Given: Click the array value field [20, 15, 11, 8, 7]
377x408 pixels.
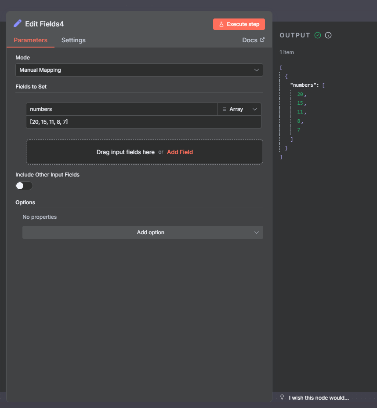Looking at the screenshot, I should 143,122.
